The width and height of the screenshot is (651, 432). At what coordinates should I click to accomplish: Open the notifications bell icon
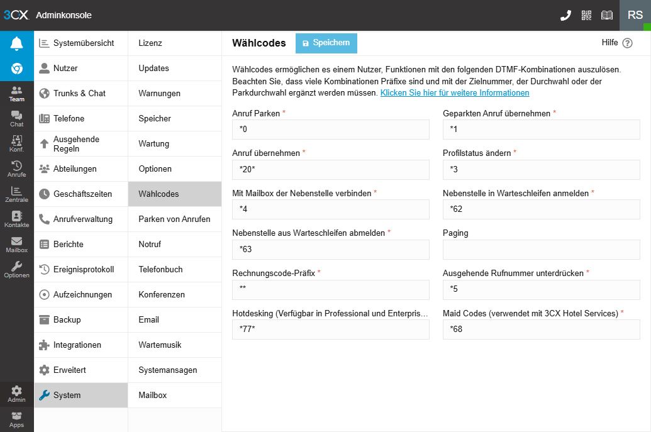pos(16,42)
